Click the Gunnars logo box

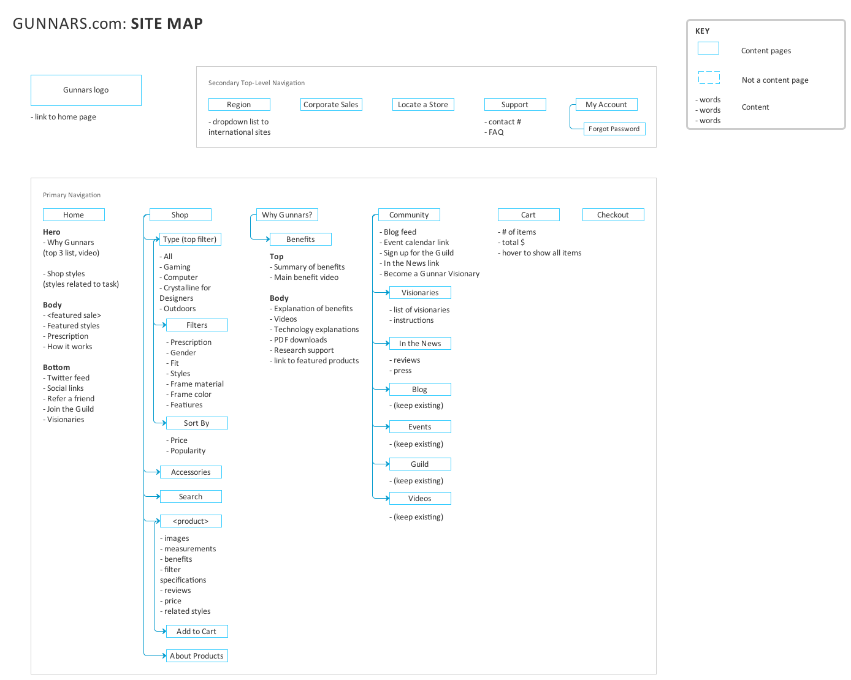click(x=86, y=90)
